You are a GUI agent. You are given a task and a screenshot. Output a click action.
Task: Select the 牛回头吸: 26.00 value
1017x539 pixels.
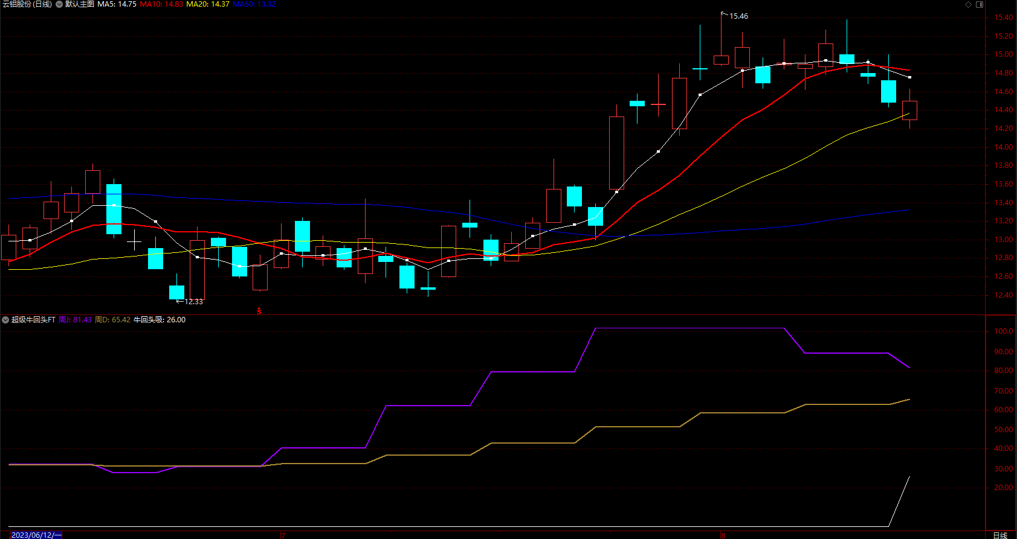pos(160,320)
